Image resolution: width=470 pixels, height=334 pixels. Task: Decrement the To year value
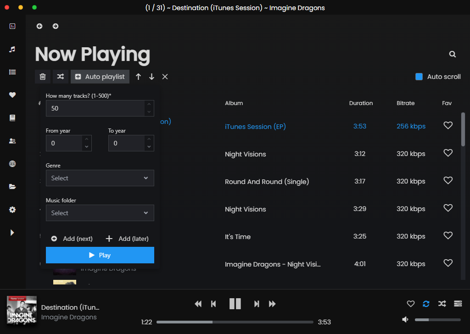(149, 147)
